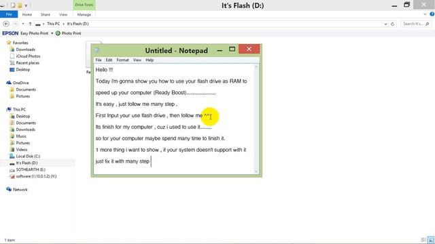
Task: Open Documents under OneDrive
Action: click(26, 89)
